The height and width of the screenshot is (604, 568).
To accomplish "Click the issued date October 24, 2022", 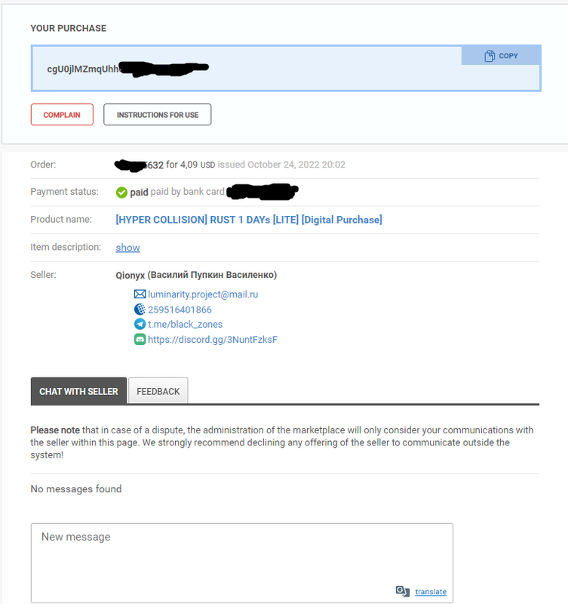I will coord(281,165).
